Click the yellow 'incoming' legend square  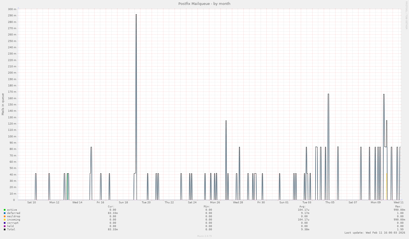5,219
